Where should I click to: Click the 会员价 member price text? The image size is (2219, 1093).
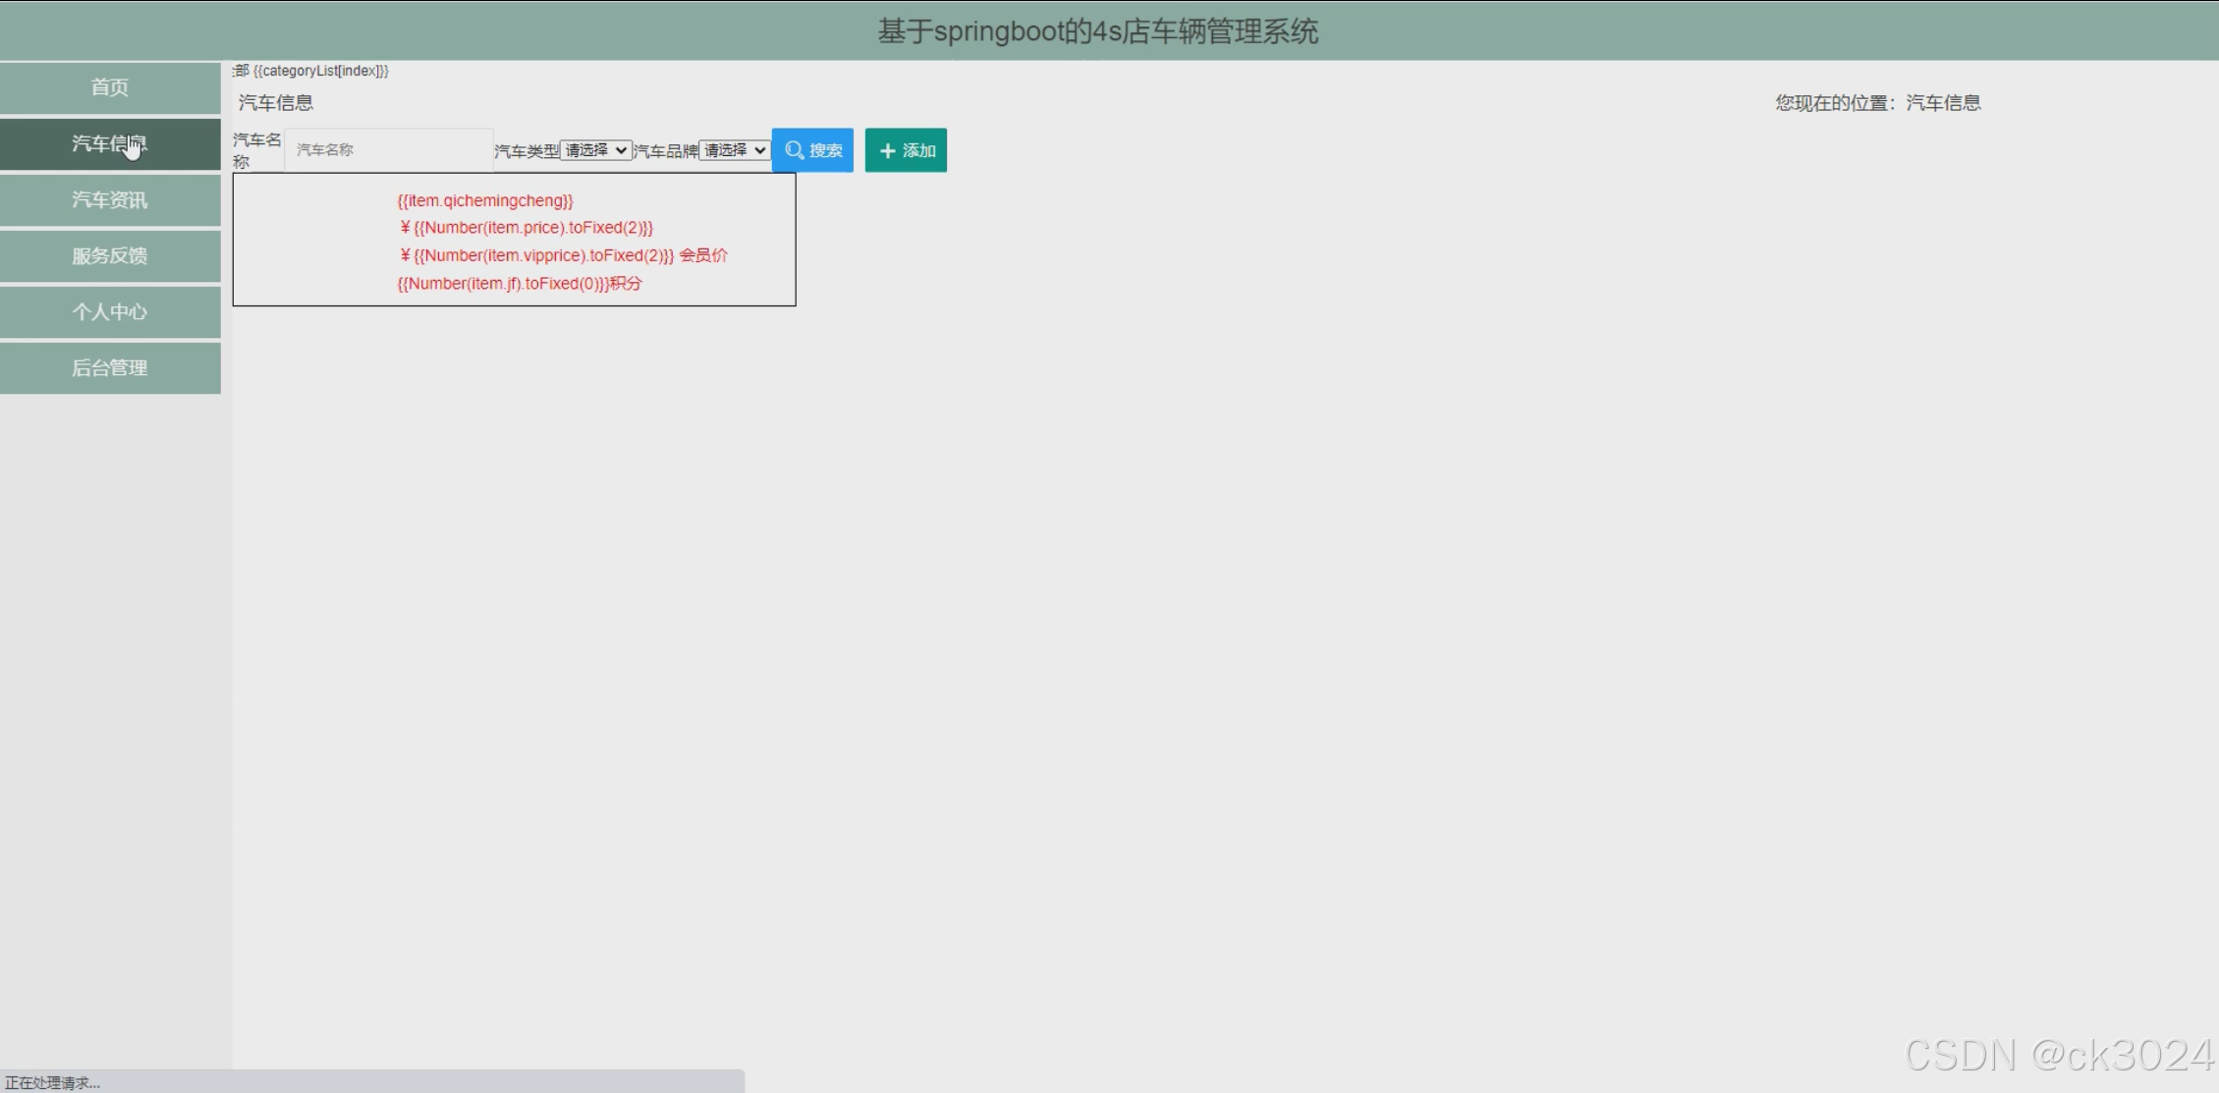703,255
